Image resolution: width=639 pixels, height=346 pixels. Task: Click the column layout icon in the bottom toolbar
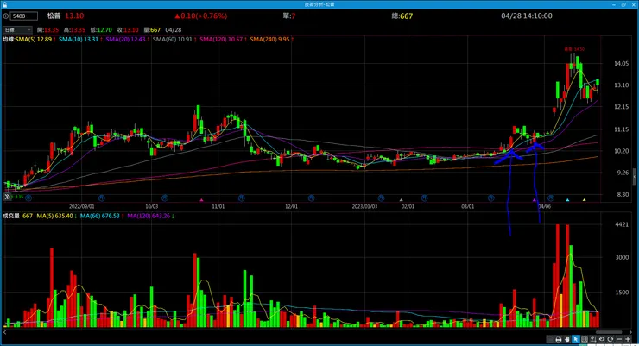(x=585, y=339)
